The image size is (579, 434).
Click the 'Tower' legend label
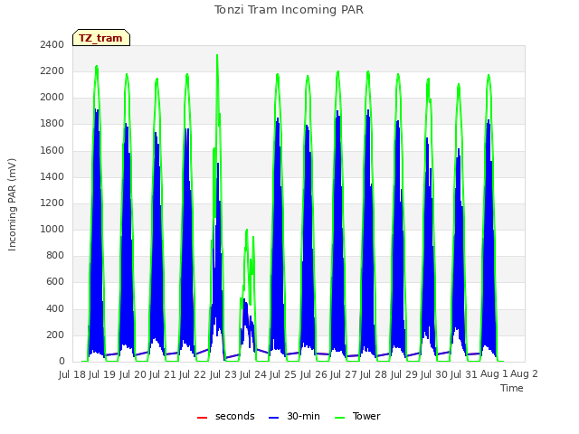pos(366,416)
